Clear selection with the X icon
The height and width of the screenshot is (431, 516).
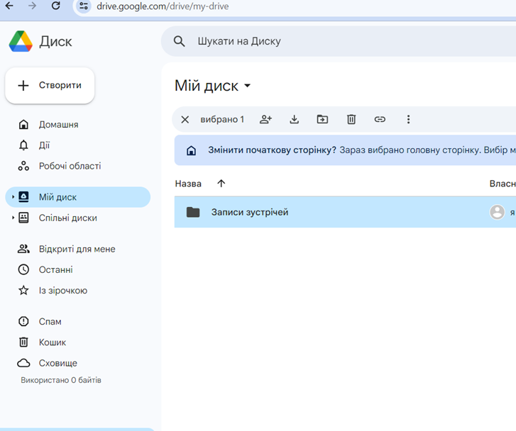pyautogui.click(x=185, y=119)
